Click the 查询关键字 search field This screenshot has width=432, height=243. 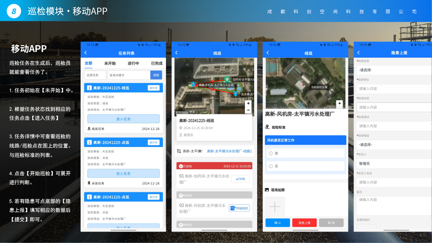coord(128,75)
